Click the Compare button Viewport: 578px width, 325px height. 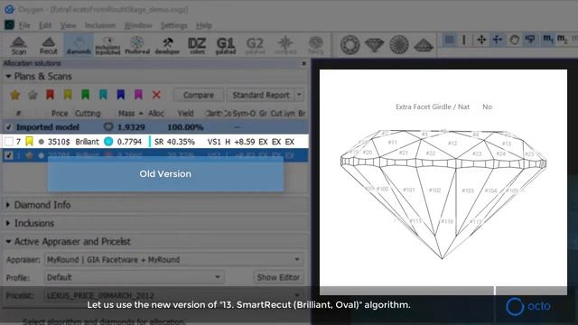[x=199, y=95]
